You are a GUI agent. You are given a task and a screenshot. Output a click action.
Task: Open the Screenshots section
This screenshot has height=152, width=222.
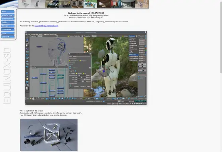click(x=8, y=19)
